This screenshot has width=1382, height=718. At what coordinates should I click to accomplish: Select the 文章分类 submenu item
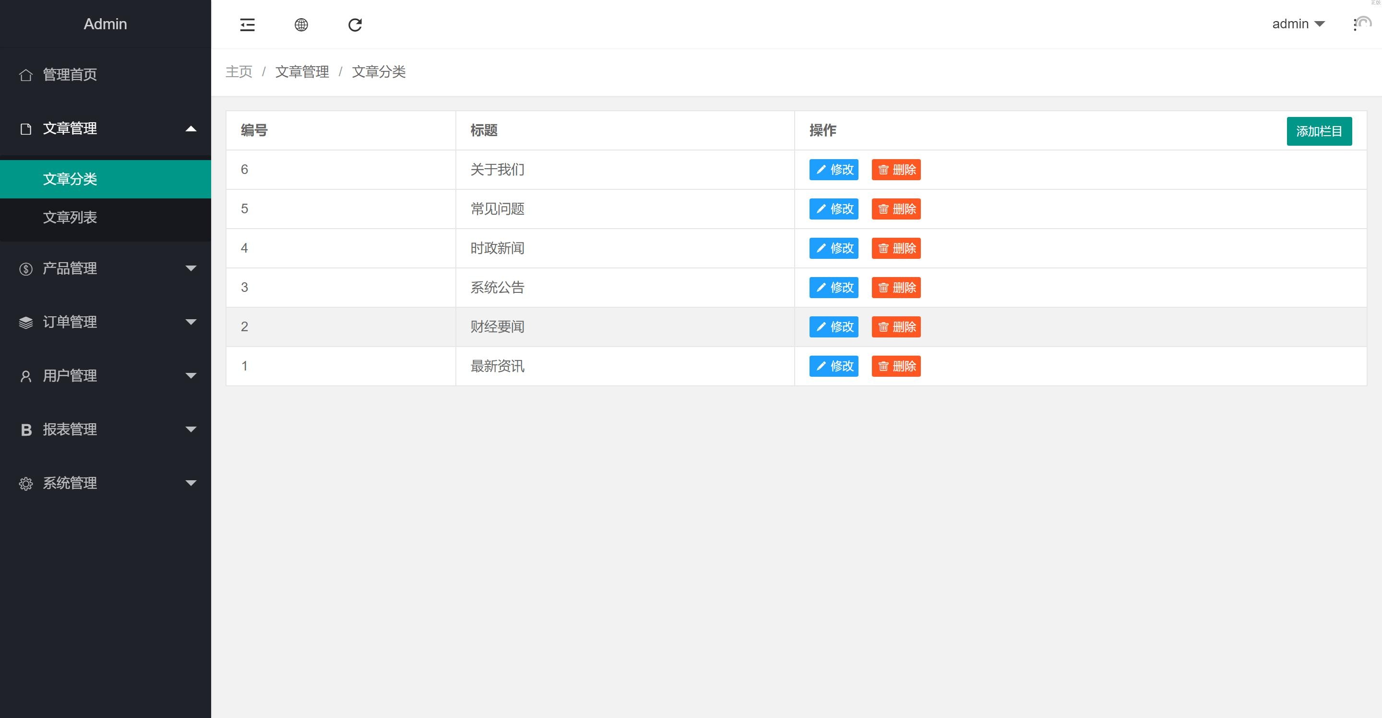[x=70, y=179]
